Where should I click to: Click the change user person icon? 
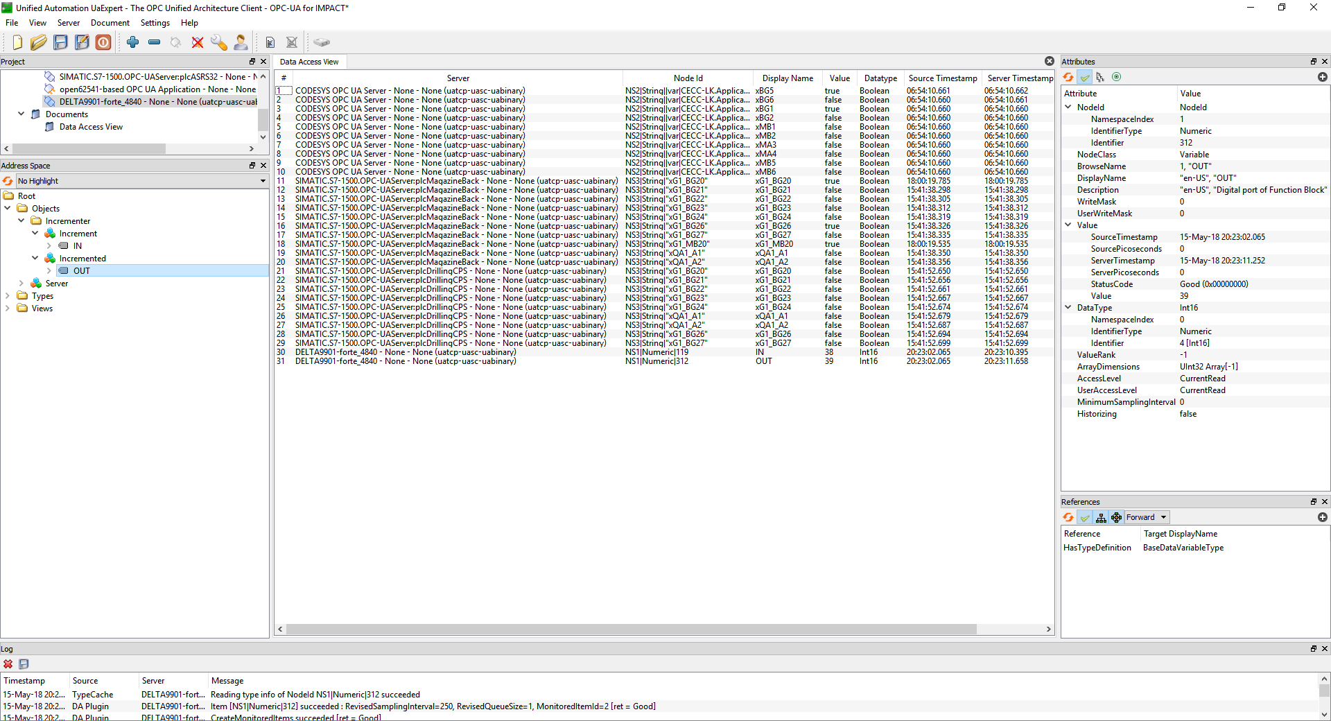tap(241, 42)
